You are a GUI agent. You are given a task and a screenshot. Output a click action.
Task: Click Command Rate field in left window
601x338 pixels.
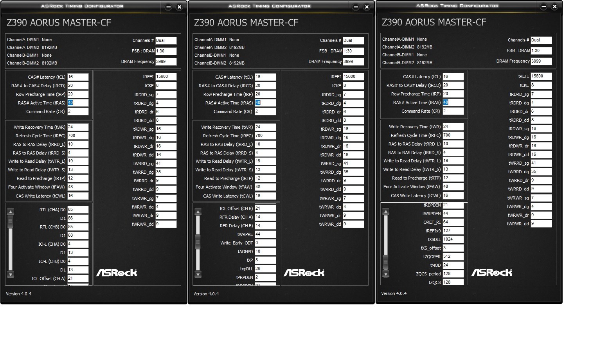78,111
